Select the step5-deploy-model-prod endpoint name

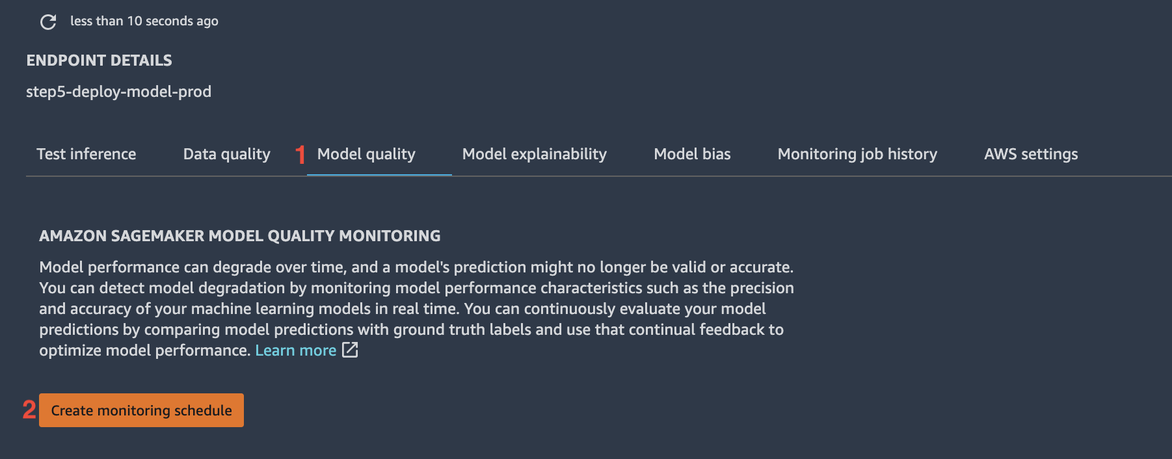click(118, 92)
